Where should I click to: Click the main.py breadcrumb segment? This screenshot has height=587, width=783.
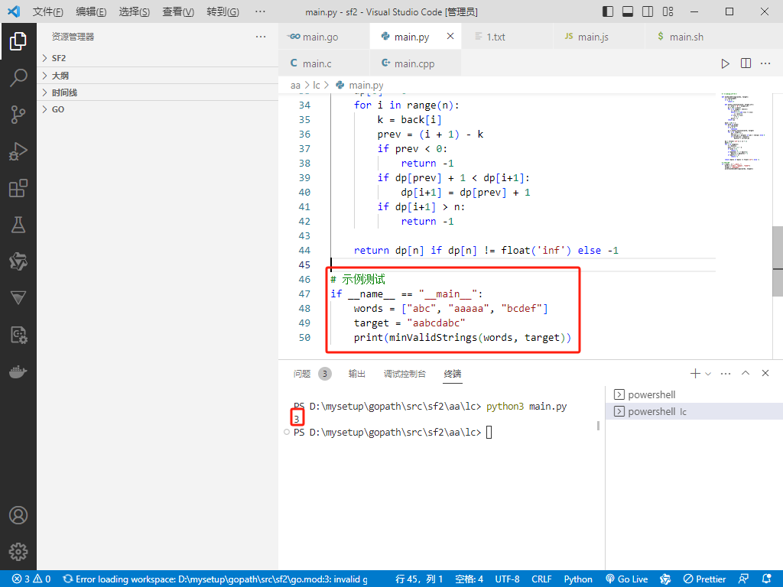pyautogui.click(x=360, y=86)
